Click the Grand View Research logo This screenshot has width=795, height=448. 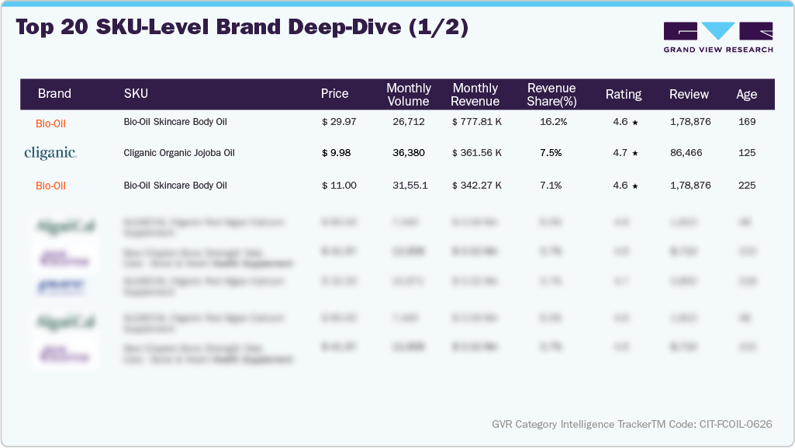(x=718, y=37)
